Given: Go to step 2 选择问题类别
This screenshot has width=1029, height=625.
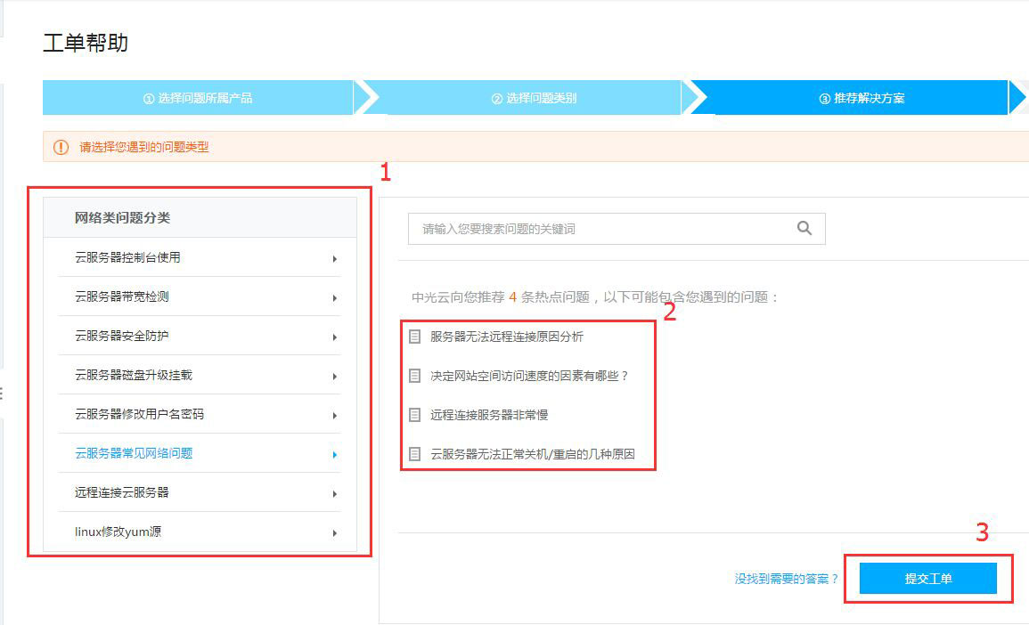Looking at the screenshot, I should pos(534,98).
